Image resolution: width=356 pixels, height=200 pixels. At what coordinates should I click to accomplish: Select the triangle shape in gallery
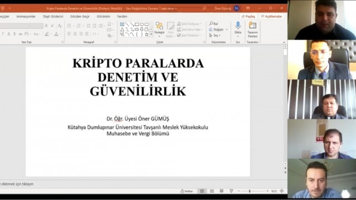point(122,29)
